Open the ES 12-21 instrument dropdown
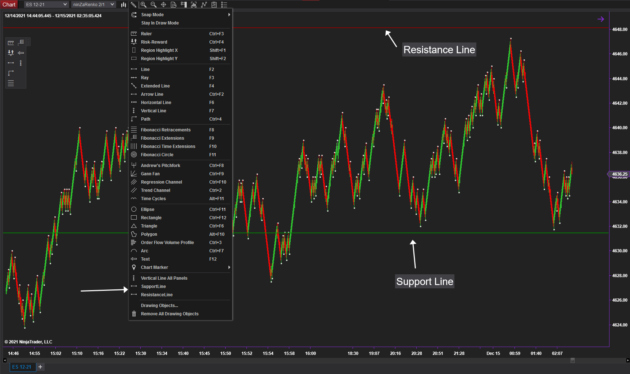The height and width of the screenshot is (374, 630). point(46,4)
